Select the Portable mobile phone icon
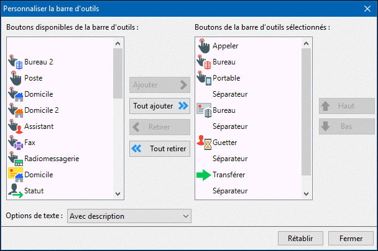378x251 pixels. 204,78
